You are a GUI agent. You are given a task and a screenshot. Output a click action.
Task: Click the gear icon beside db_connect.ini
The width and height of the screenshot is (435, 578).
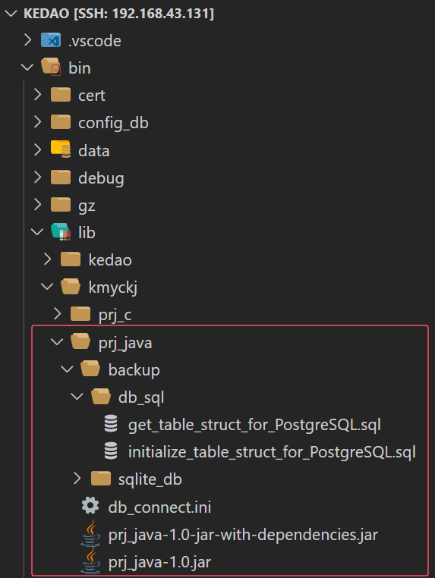click(x=90, y=505)
